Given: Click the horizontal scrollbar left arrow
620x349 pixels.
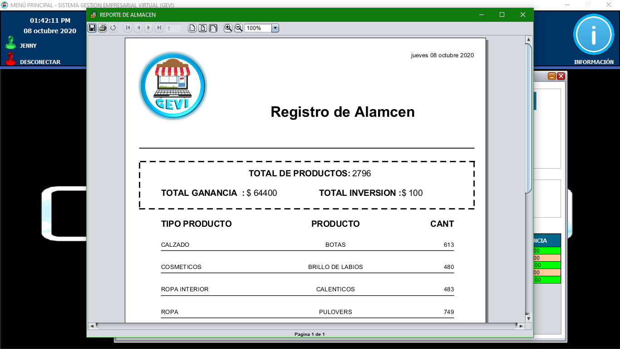Looking at the screenshot, I should (x=91, y=326).
